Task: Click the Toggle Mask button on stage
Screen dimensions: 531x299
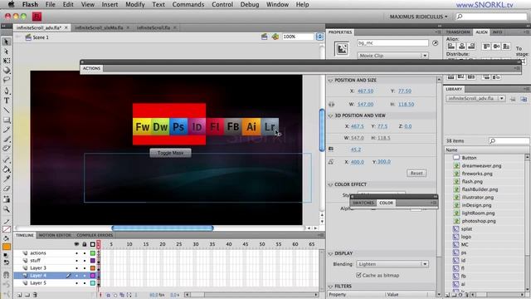Action: click(x=170, y=153)
